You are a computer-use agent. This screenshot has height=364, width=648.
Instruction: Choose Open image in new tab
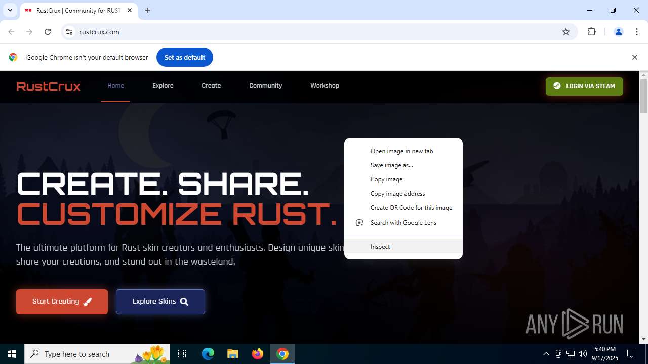403,151
